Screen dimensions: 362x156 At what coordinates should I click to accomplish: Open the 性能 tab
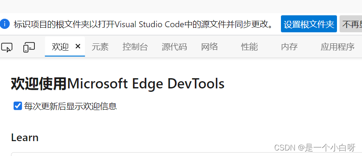tap(250, 47)
